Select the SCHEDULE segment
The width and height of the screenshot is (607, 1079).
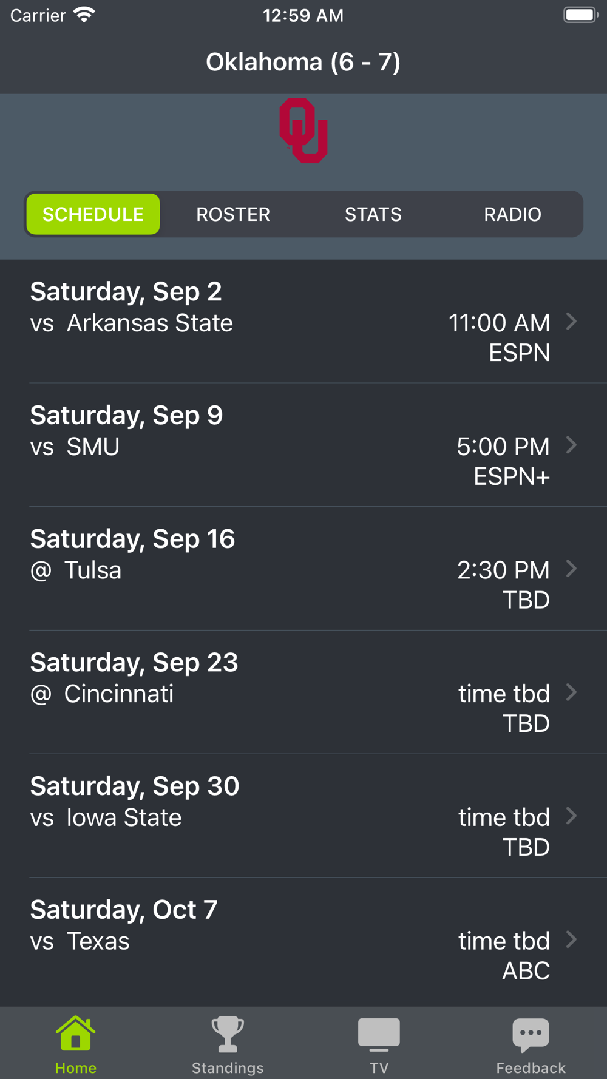coord(93,214)
